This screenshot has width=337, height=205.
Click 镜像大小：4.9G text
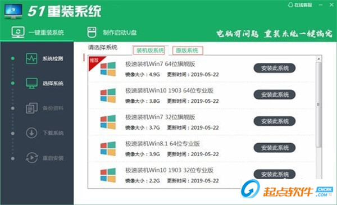[143, 75]
